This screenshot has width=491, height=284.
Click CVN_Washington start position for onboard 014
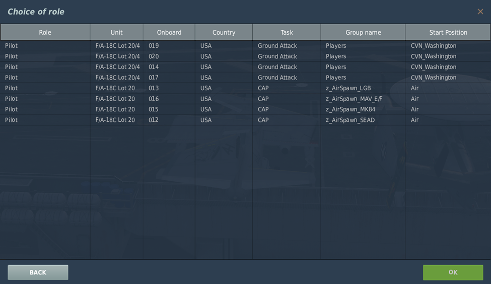[434, 67]
